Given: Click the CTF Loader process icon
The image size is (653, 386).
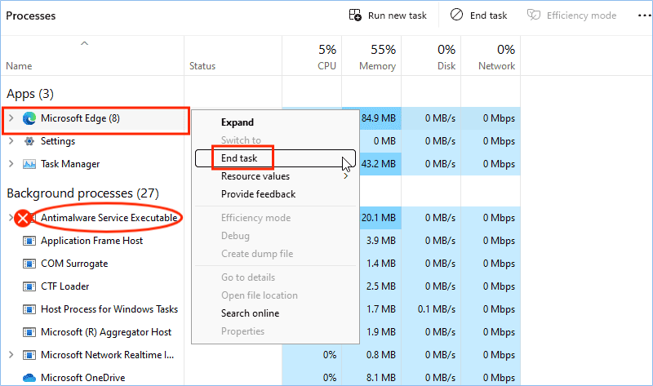Looking at the screenshot, I should coord(29,286).
